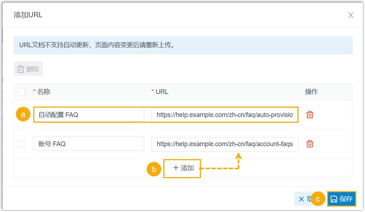Screen dimensions: 365x212
Task: Select the 账号 FAQ name text box
Action: 89,144
